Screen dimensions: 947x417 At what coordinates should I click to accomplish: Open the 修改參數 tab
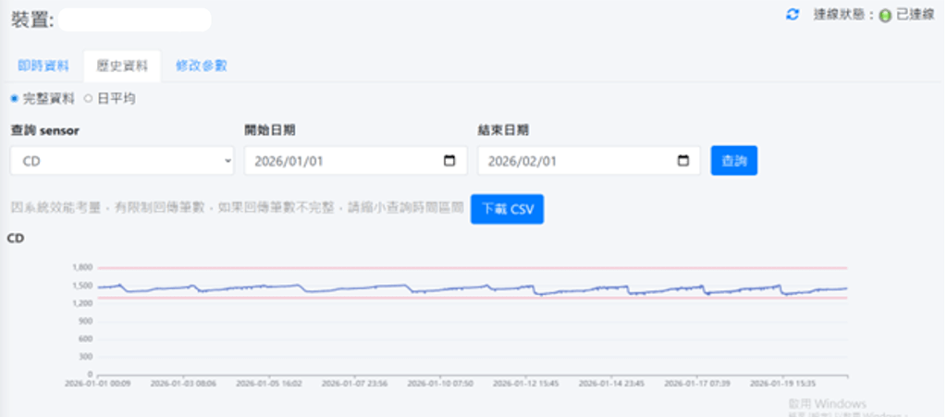tap(202, 66)
